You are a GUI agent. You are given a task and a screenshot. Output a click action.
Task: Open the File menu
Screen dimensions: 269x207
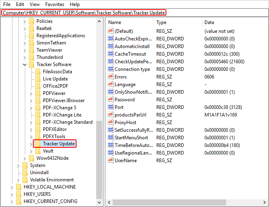pos(7,4)
